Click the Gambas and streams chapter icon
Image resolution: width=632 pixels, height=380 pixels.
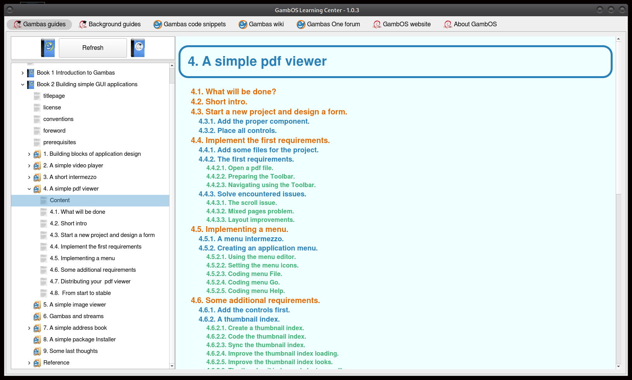(x=37, y=316)
